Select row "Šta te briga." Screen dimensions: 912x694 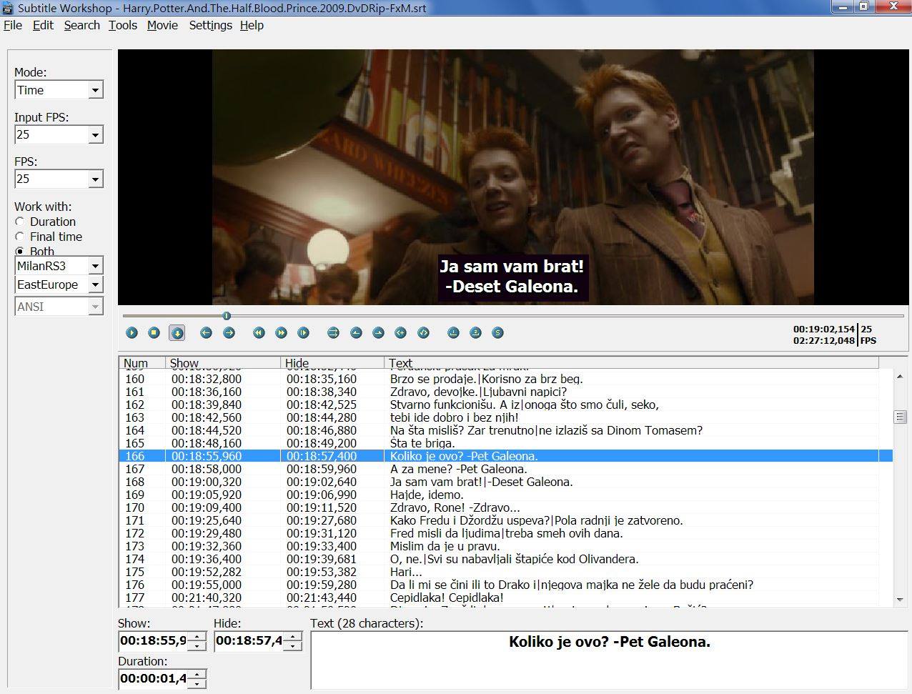point(505,443)
